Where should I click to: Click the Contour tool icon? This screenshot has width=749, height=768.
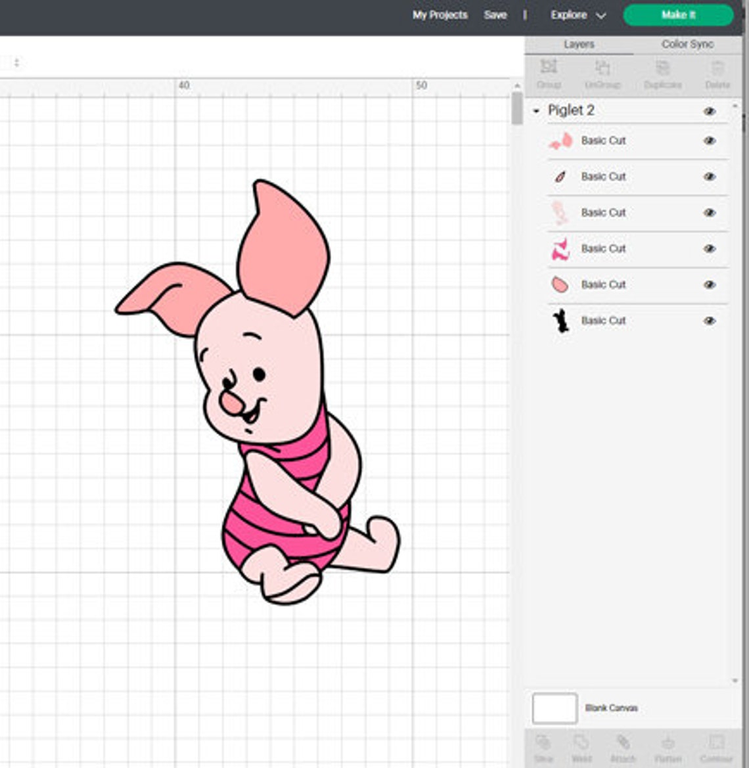point(715,743)
